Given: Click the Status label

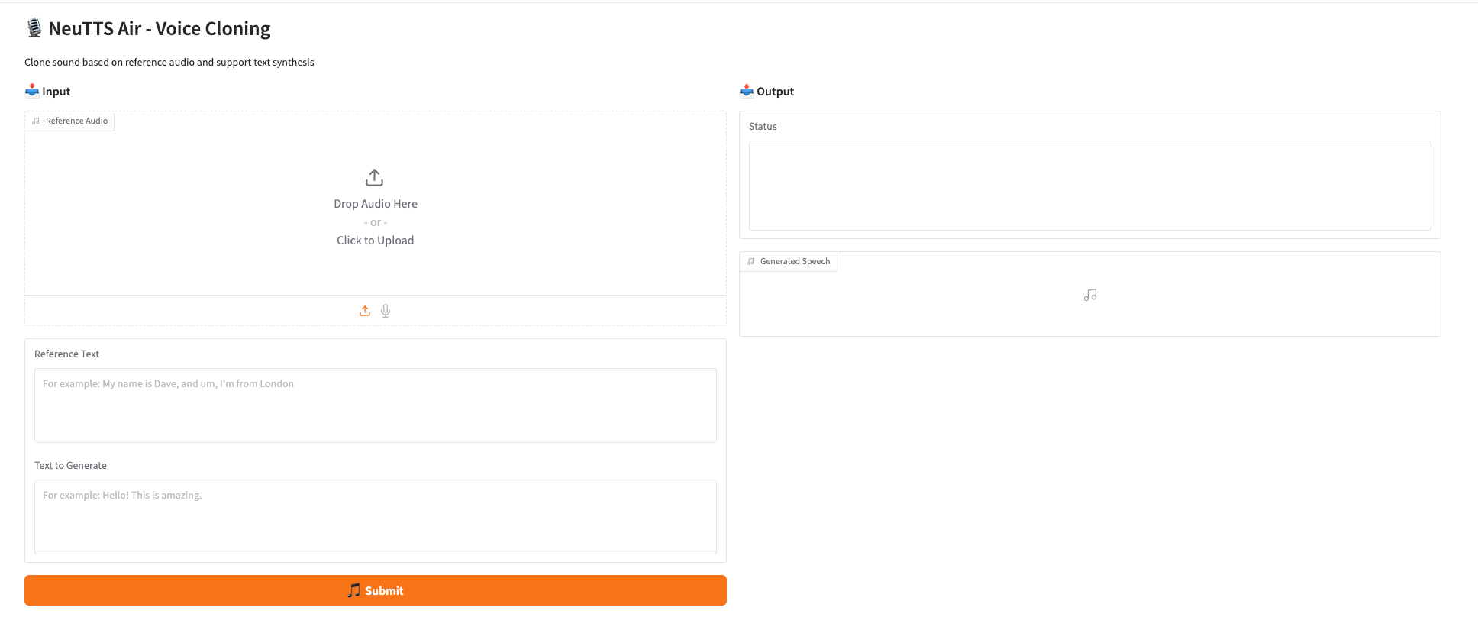Looking at the screenshot, I should tap(763, 126).
